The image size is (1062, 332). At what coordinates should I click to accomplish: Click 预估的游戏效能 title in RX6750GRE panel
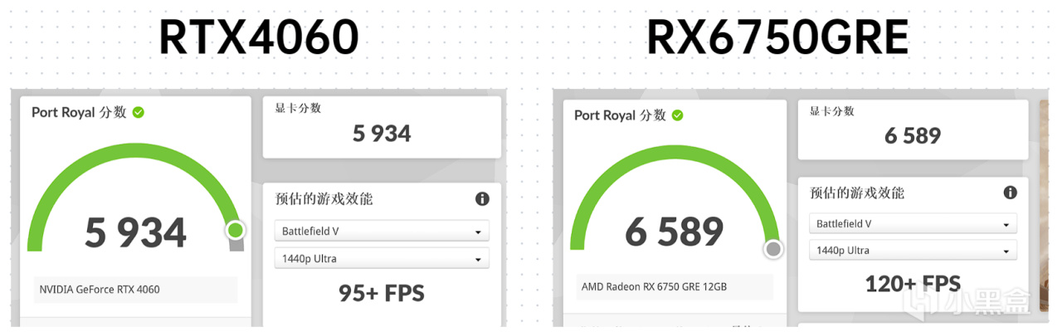(857, 193)
